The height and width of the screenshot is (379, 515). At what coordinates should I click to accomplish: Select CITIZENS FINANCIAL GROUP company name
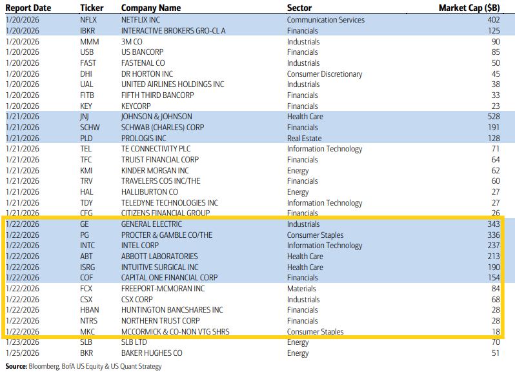165,213
